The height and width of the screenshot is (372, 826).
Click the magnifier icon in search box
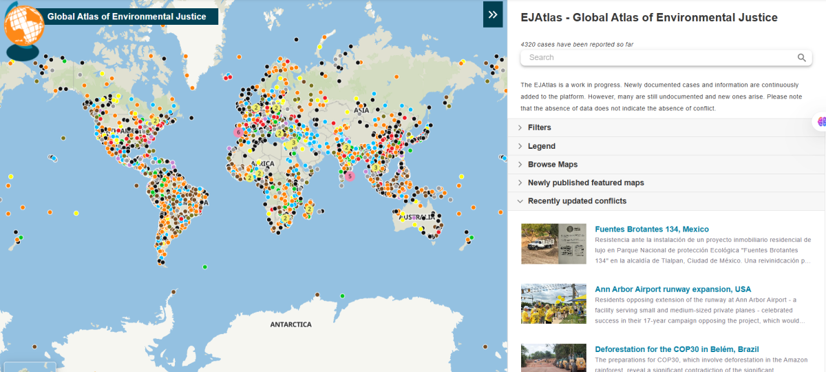(x=801, y=58)
